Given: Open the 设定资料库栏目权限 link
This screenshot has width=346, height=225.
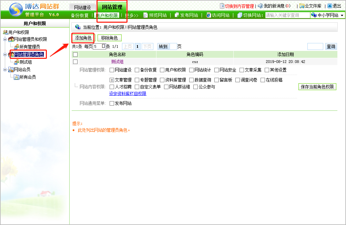Looking at the screenshot, I should pyautogui.click(x=128, y=94).
